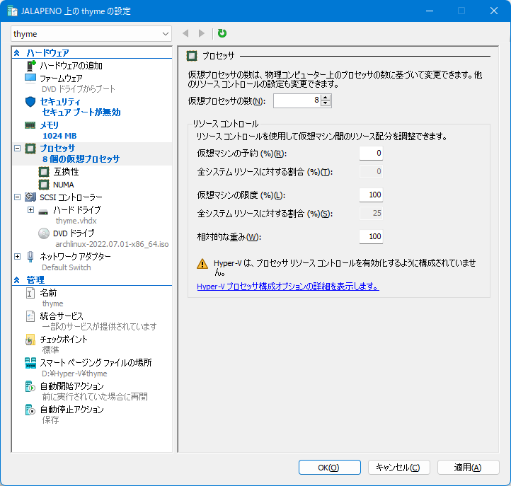This screenshot has height=486, width=511.
Task: Click the ファームウェア monitor icon
Action: coord(30,79)
